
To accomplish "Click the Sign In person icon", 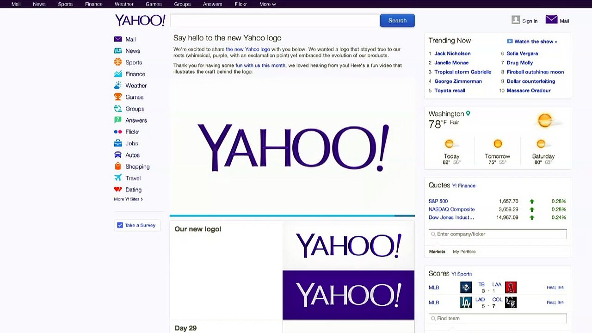I will tap(516, 20).
